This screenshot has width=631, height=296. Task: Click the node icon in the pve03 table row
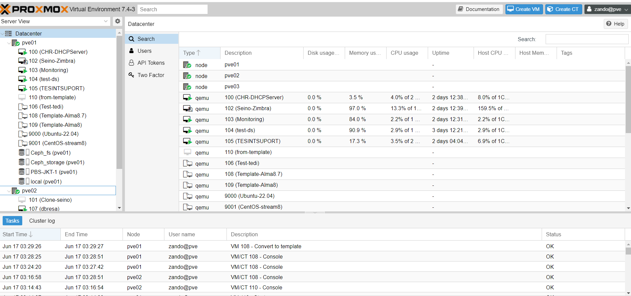click(x=187, y=87)
